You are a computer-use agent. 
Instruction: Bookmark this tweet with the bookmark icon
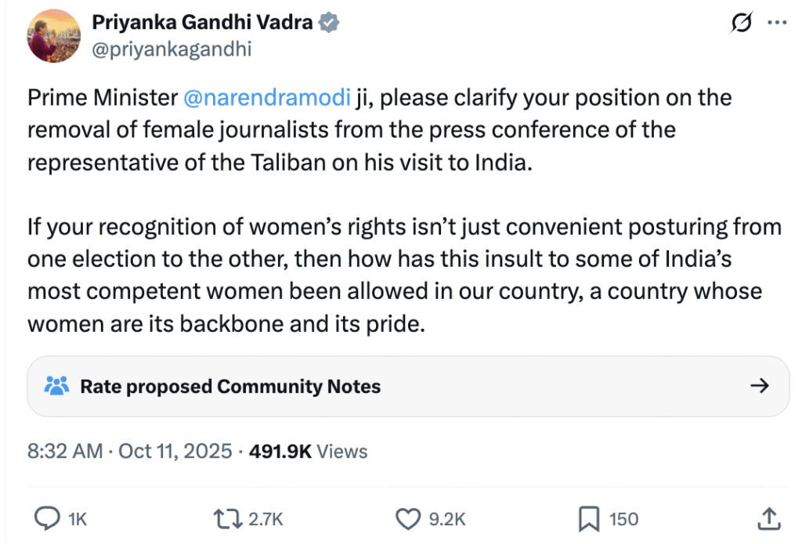tap(588, 518)
